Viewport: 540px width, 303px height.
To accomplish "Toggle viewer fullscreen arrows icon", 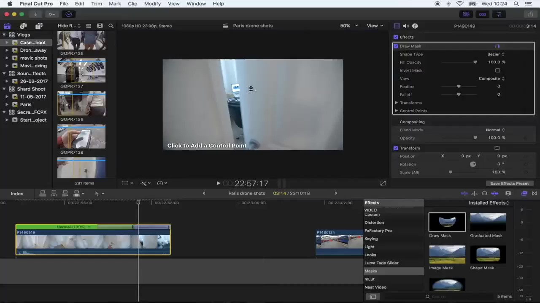I will pos(383,183).
